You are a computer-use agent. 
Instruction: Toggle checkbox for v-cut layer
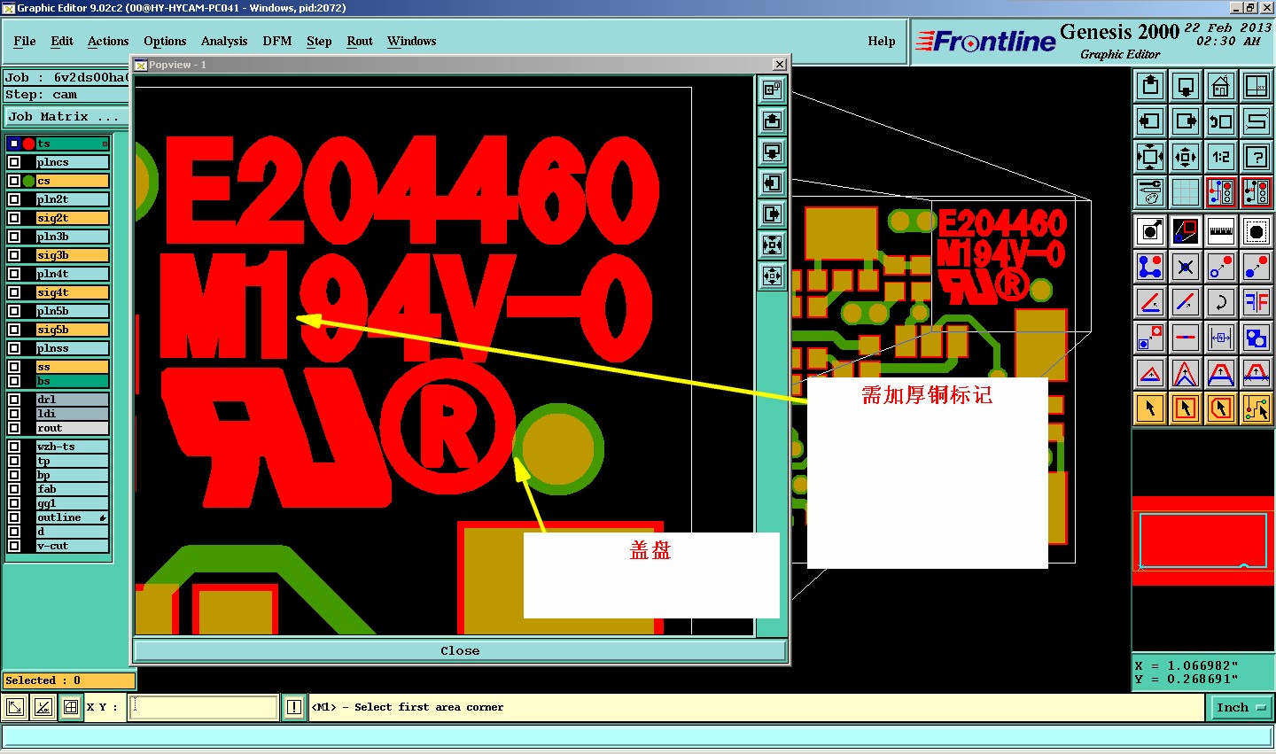pyautogui.click(x=14, y=546)
